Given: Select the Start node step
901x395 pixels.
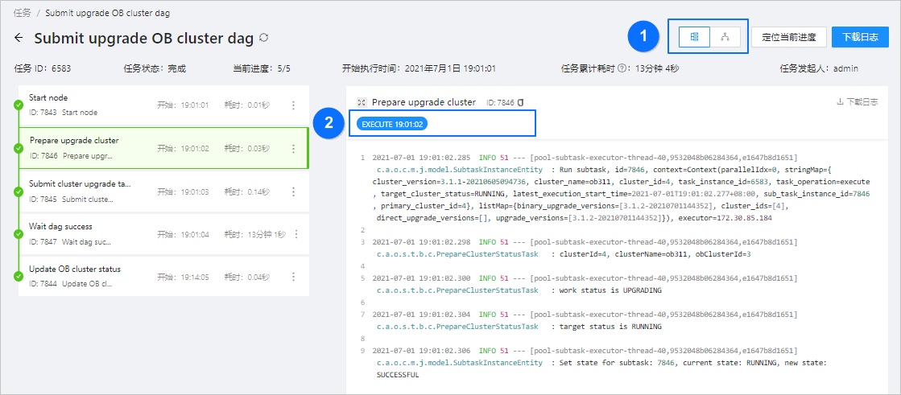Looking at the screenshot, I should (x=163, y=105).
